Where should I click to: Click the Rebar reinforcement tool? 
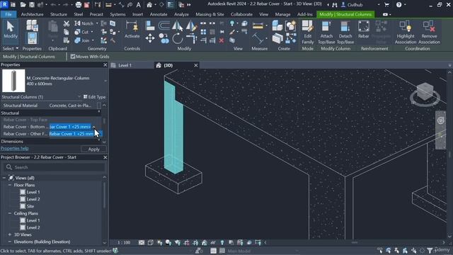(363, 30)
